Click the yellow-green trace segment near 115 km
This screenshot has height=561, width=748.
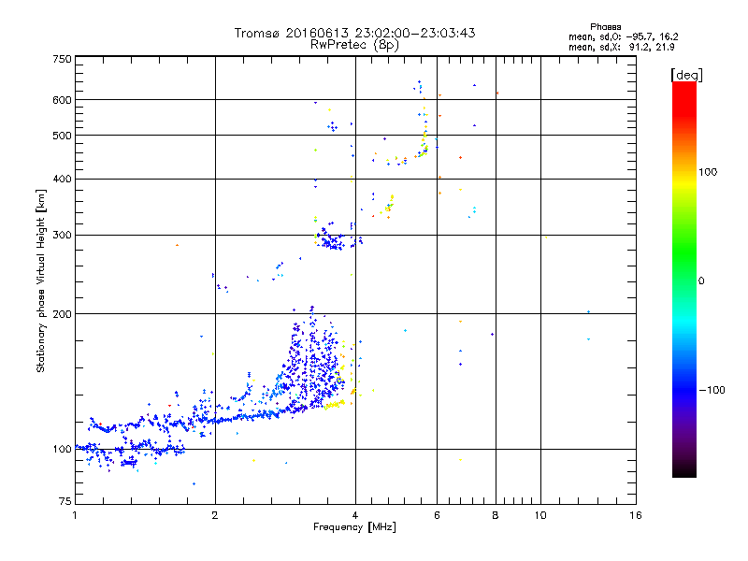tap(334, 405)
